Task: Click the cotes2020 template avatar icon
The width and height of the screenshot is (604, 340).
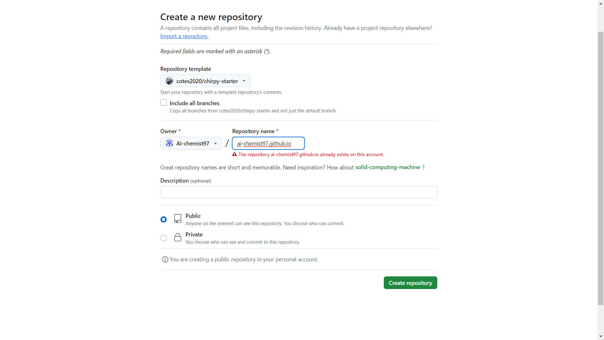Action: tap(169, 81)
